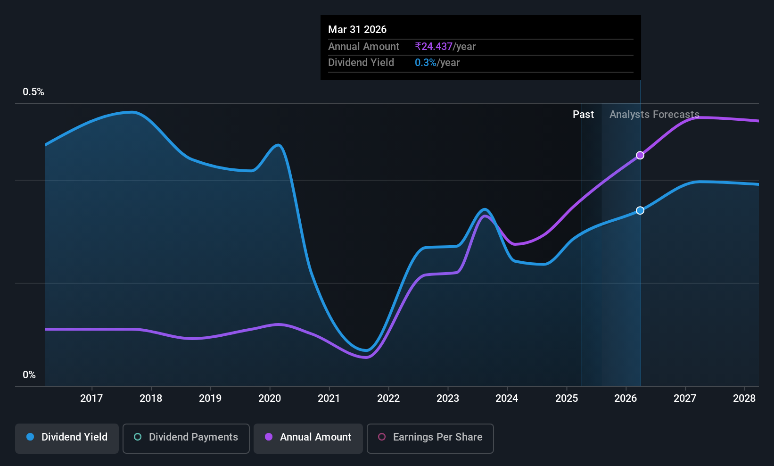Click the 2022 x-axis label

tap(388, 398)
